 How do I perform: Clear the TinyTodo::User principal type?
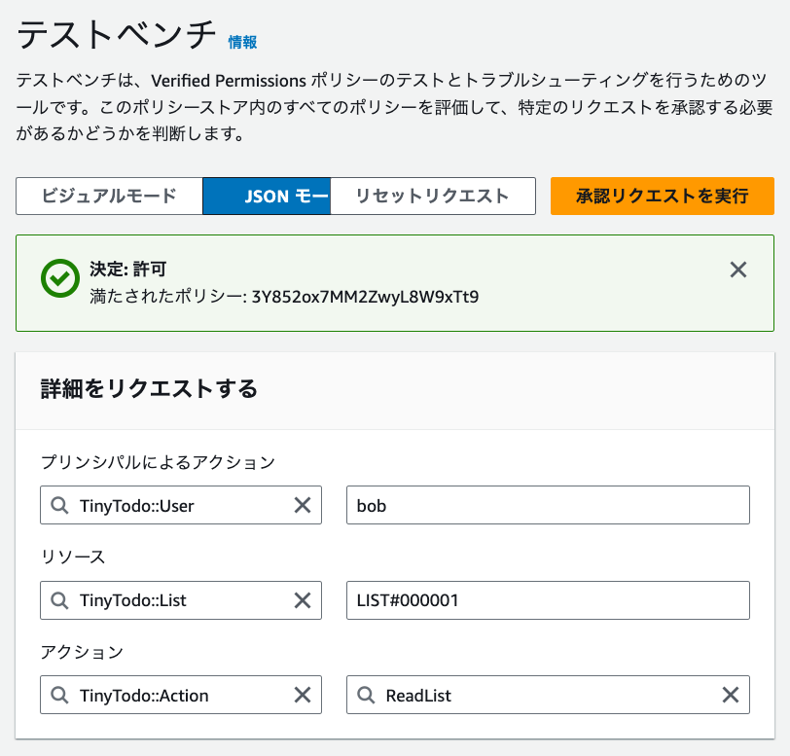303,505
